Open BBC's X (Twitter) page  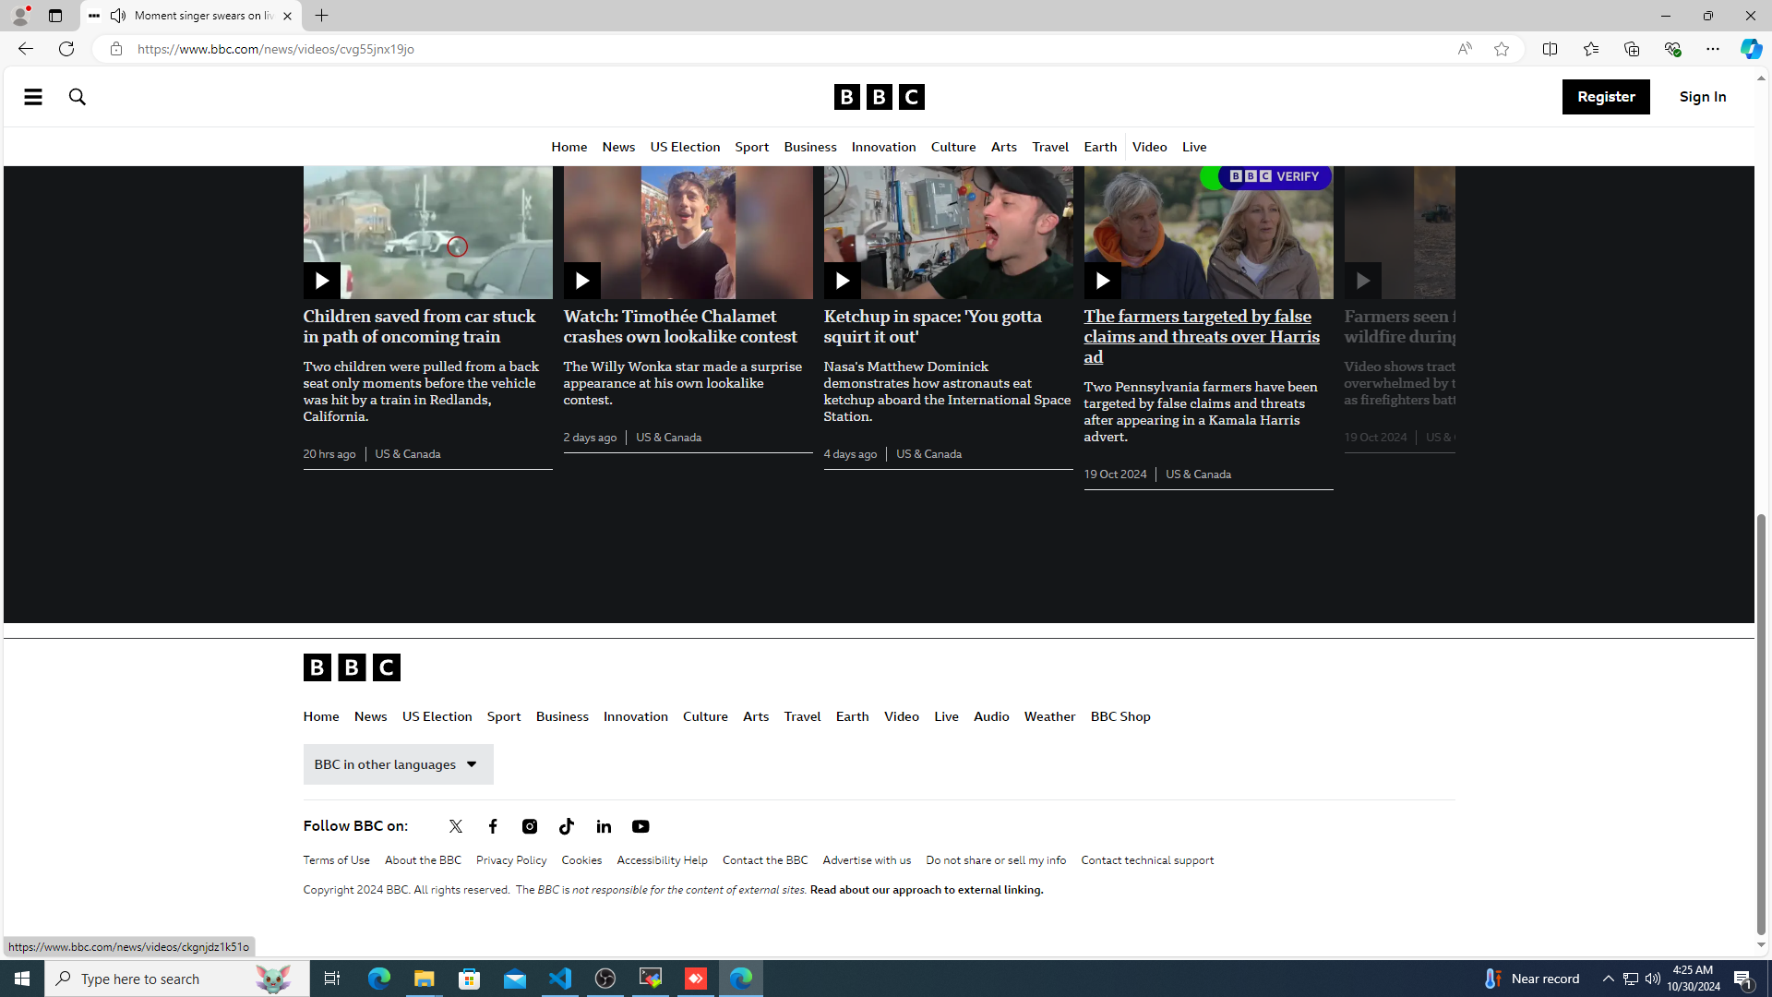pos(456,826)
